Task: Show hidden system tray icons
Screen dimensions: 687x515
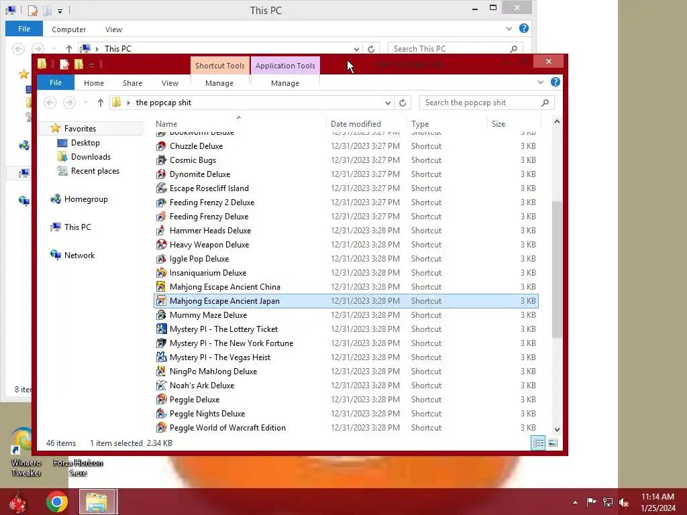Action: pos(575,502)
